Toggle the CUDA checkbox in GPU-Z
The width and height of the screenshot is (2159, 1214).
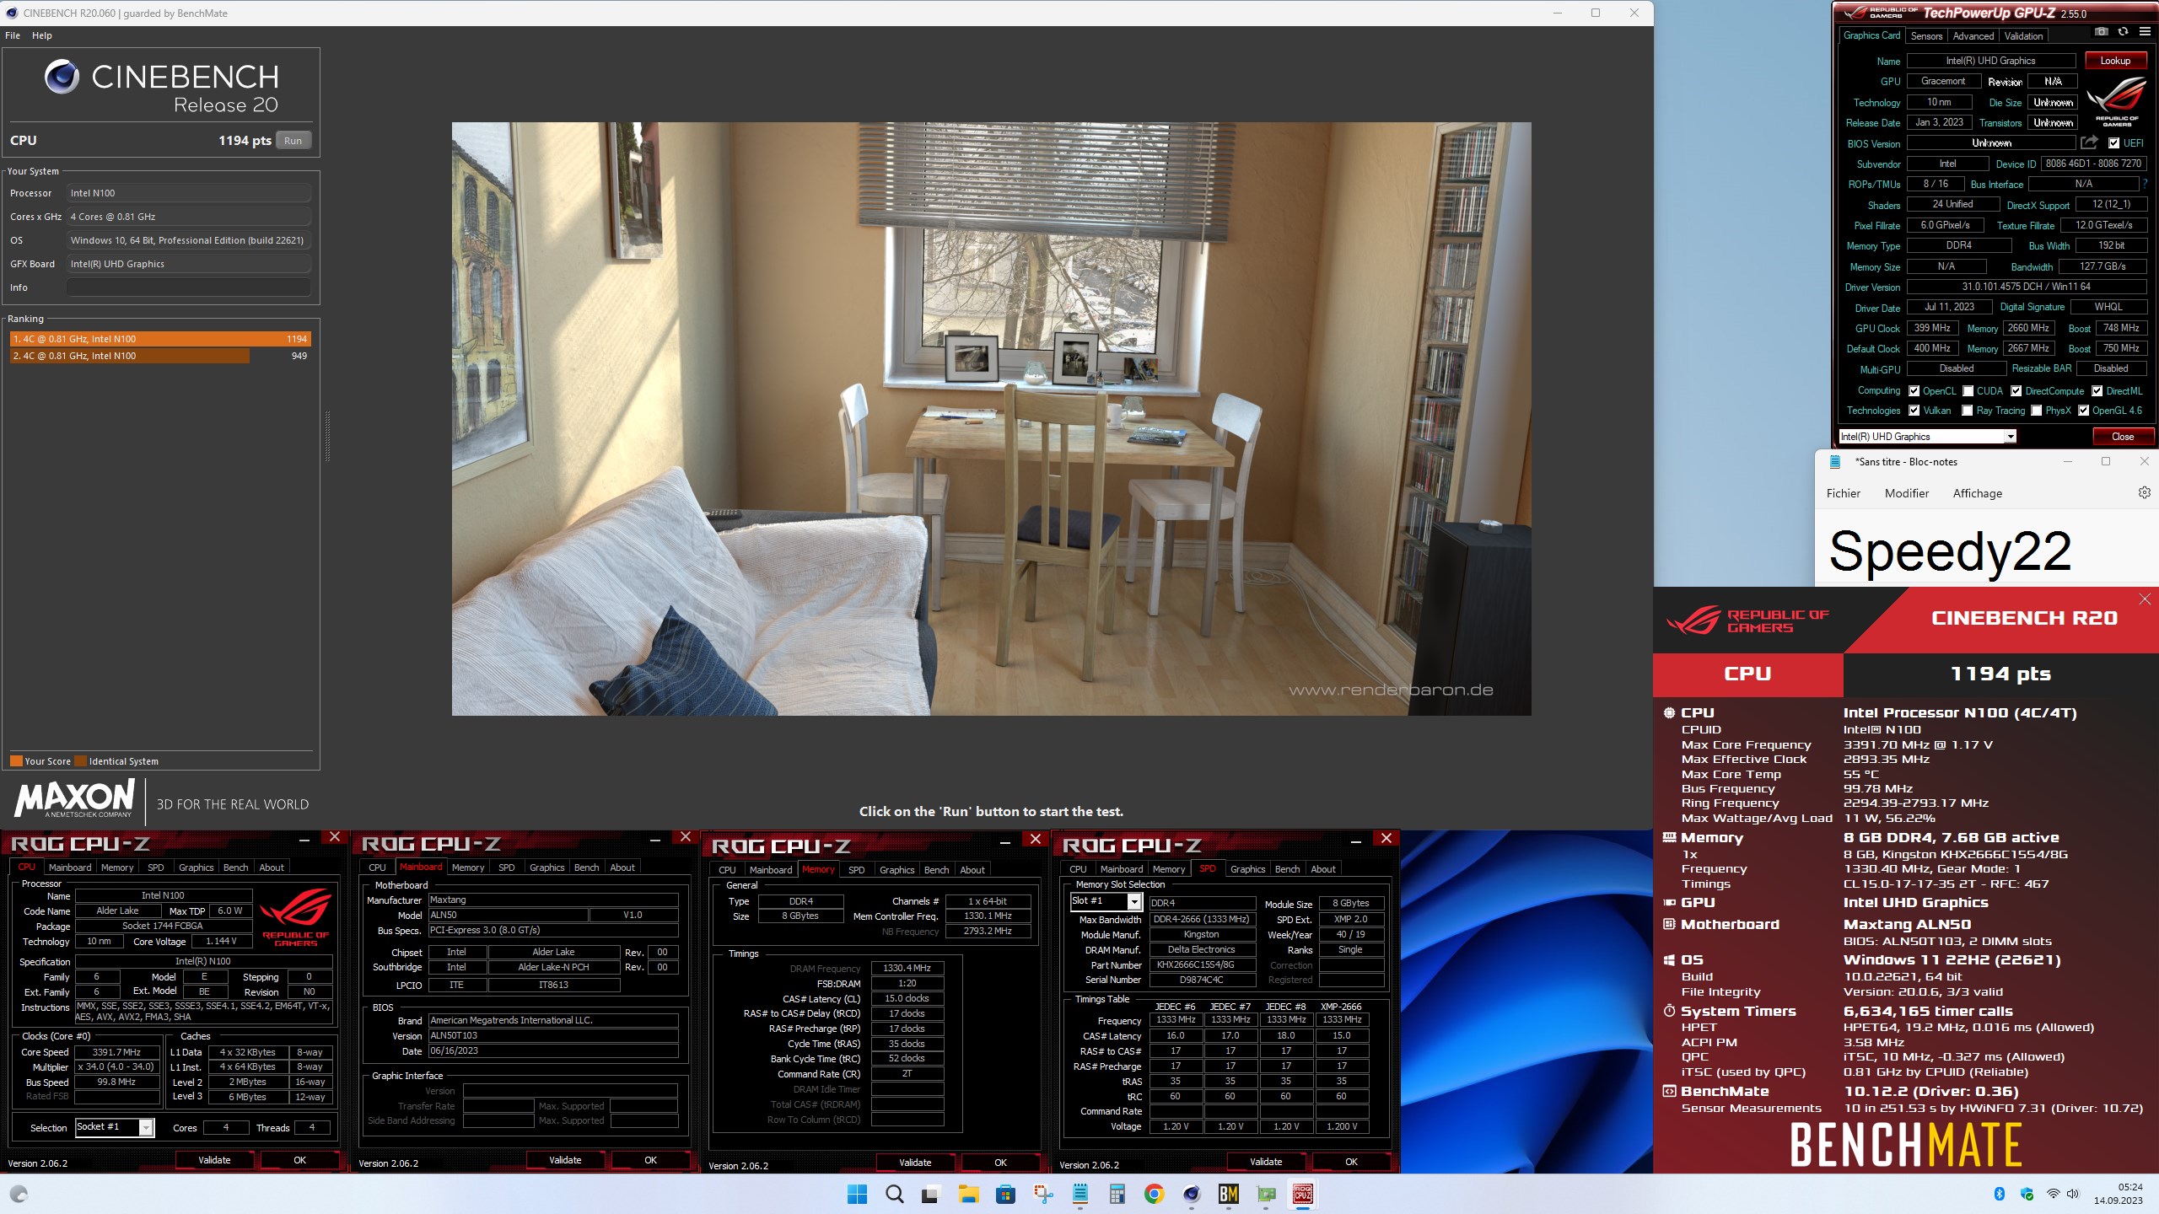1968,391
